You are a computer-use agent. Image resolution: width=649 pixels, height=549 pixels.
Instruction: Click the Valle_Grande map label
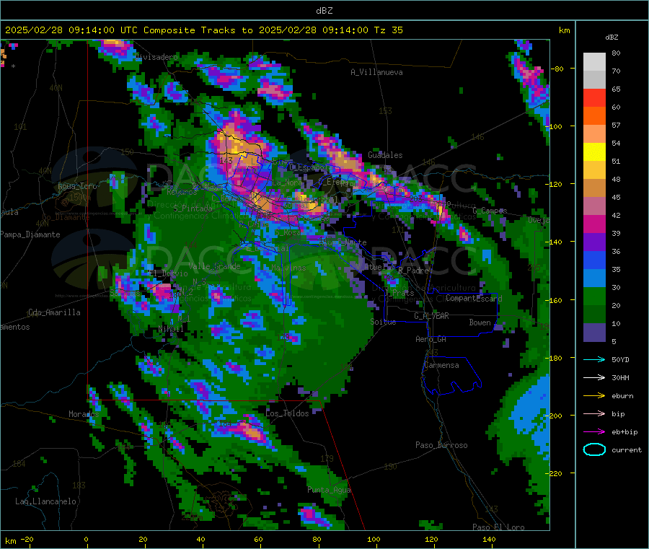(214, 266)
